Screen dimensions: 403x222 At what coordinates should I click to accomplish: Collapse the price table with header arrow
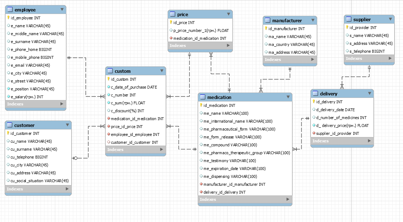pos(229,14)
